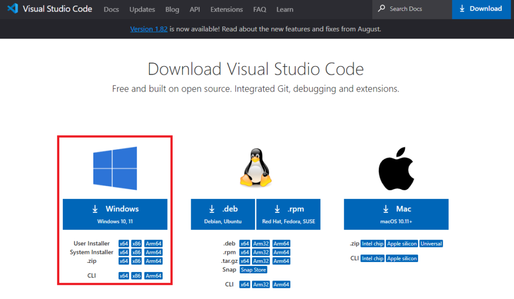The height and width of the screenshot is (299, 514).
Task: Select Windows User Installer Arm64
Action: point(154,244)
